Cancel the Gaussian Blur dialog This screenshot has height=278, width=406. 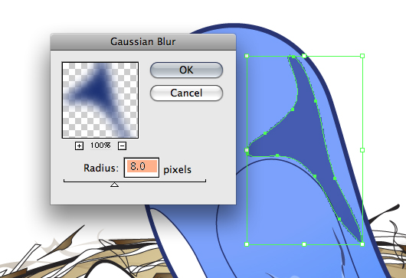(x=186, y=93)
